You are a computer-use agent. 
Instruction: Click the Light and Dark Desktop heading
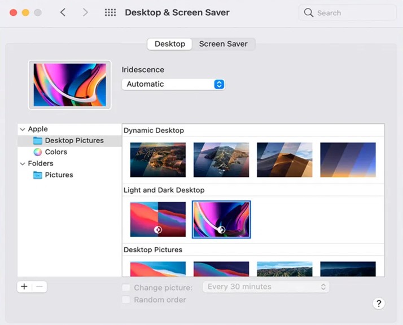coord(164,190)
